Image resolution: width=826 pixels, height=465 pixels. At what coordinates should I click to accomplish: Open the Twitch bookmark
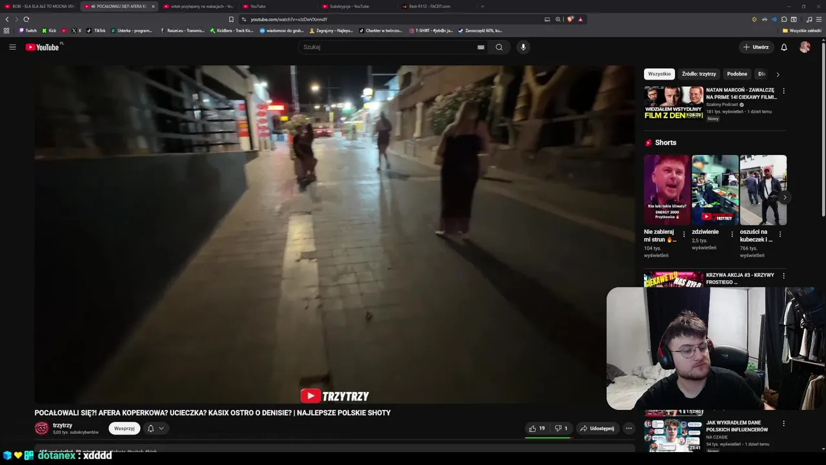point(28,30)
